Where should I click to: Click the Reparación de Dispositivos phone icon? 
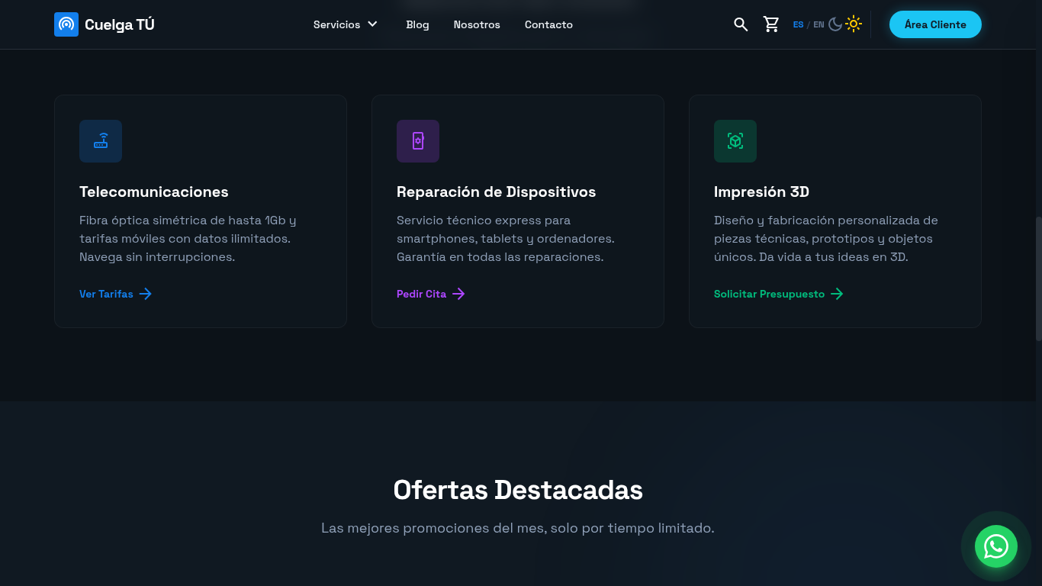418,141
